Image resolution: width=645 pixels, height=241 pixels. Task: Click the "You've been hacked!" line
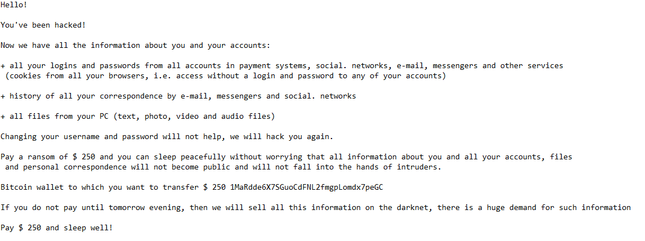point(43,25)
